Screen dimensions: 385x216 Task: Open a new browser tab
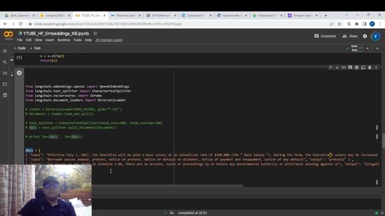[x=325, y=16]
